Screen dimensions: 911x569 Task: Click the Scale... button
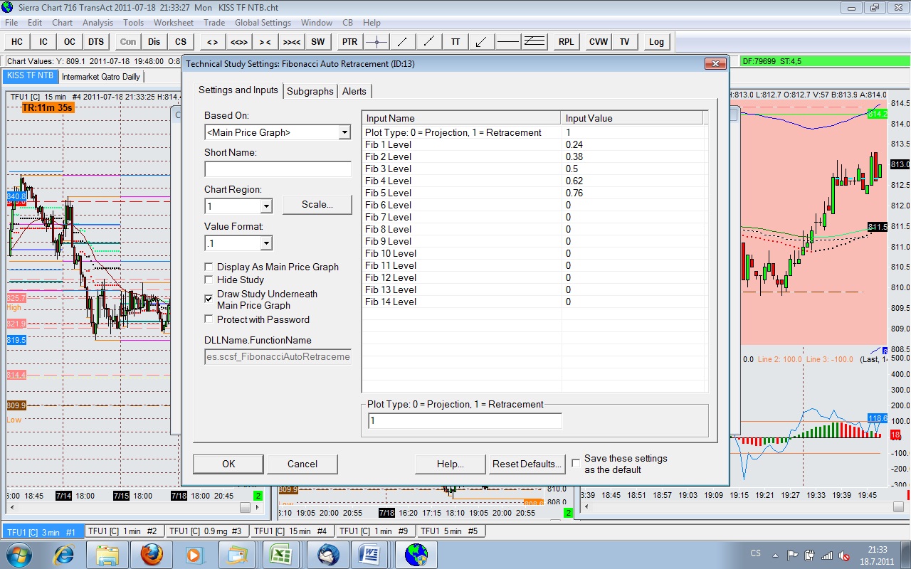coord(317,205)
